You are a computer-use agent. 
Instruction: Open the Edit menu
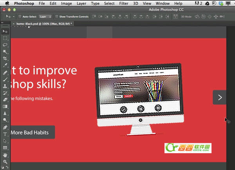(53, 3)
